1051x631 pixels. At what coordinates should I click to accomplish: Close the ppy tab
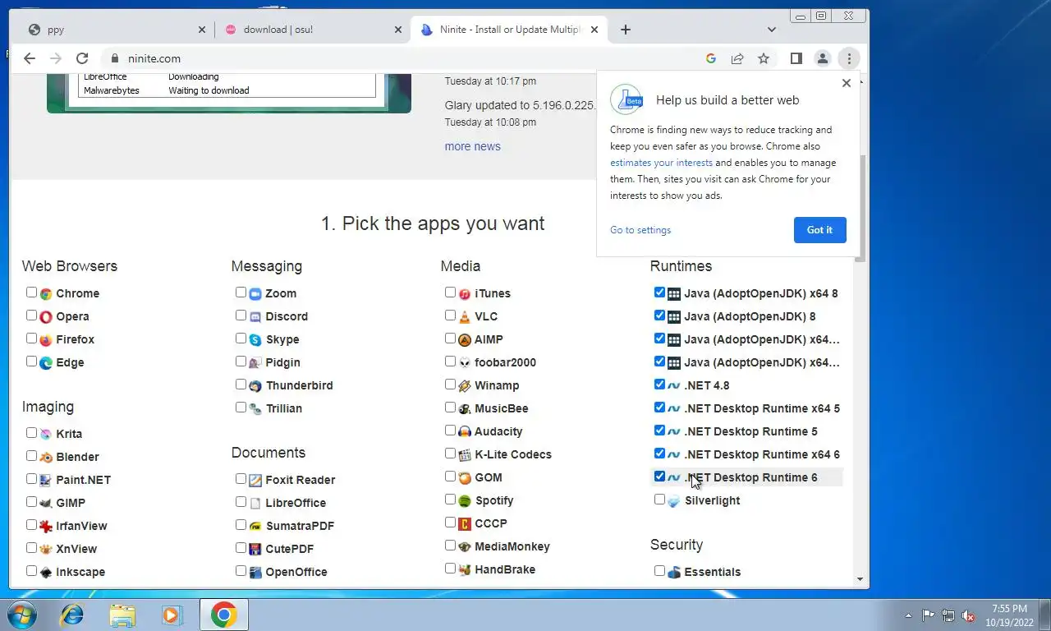tap(202, 30)
